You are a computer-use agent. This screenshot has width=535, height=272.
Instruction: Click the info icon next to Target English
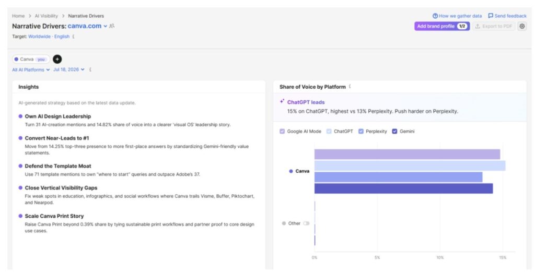coord(73,37)
